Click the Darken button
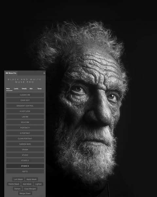This screenshot has width=157, height=197. (x=17, y=189)
